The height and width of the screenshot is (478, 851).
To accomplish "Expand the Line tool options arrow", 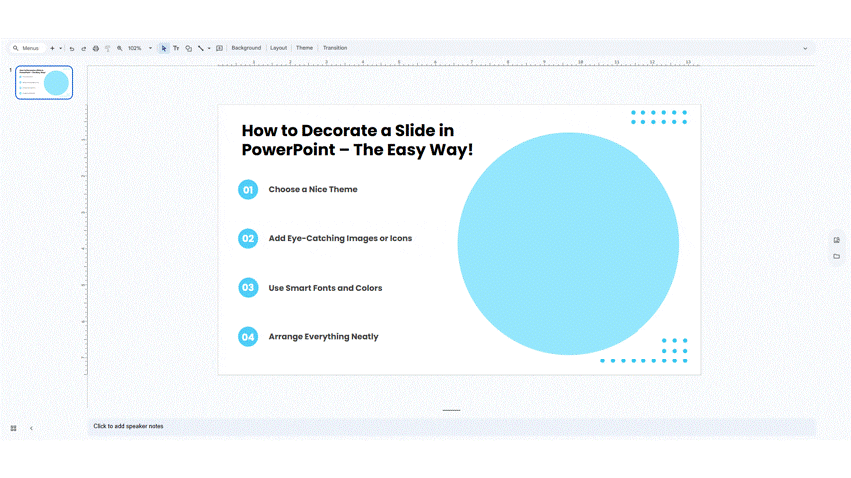I will pyautogui.click(x=209, y=48).
